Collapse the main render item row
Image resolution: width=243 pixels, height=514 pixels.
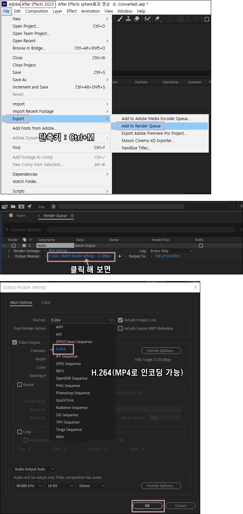click(x=4, y=246)
